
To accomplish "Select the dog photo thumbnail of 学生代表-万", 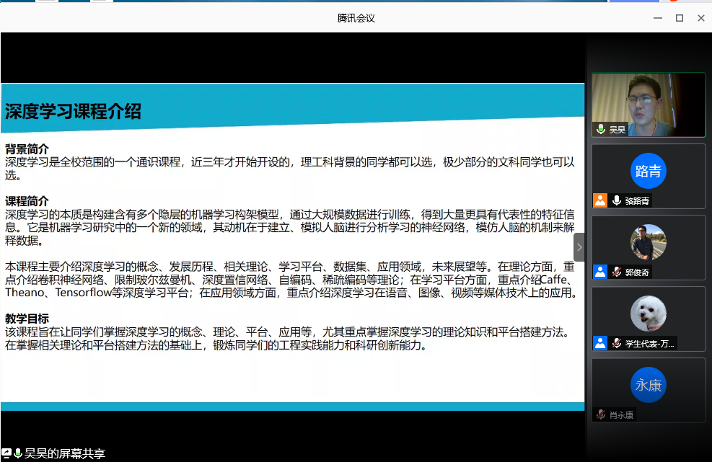I will (x=649, y=314).
